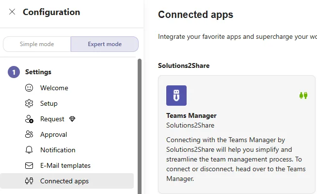Click the E-Mail templates envelope icon

(29, 165)
